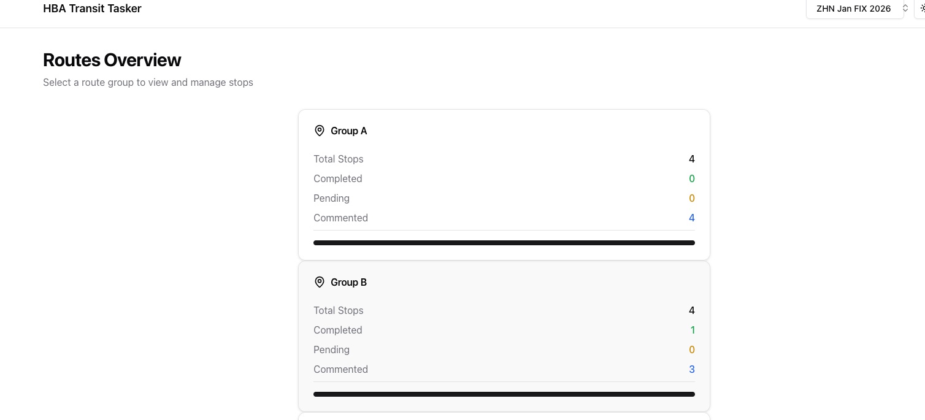925x420 pixels.
Task: Open the Group B route title
Action: click(x=348, y=282)
